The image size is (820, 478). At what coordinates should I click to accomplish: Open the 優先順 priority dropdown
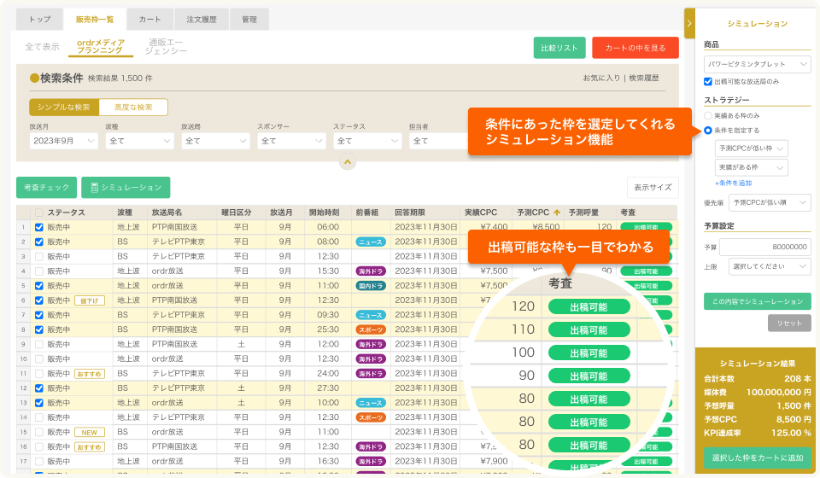click(770, 202)
